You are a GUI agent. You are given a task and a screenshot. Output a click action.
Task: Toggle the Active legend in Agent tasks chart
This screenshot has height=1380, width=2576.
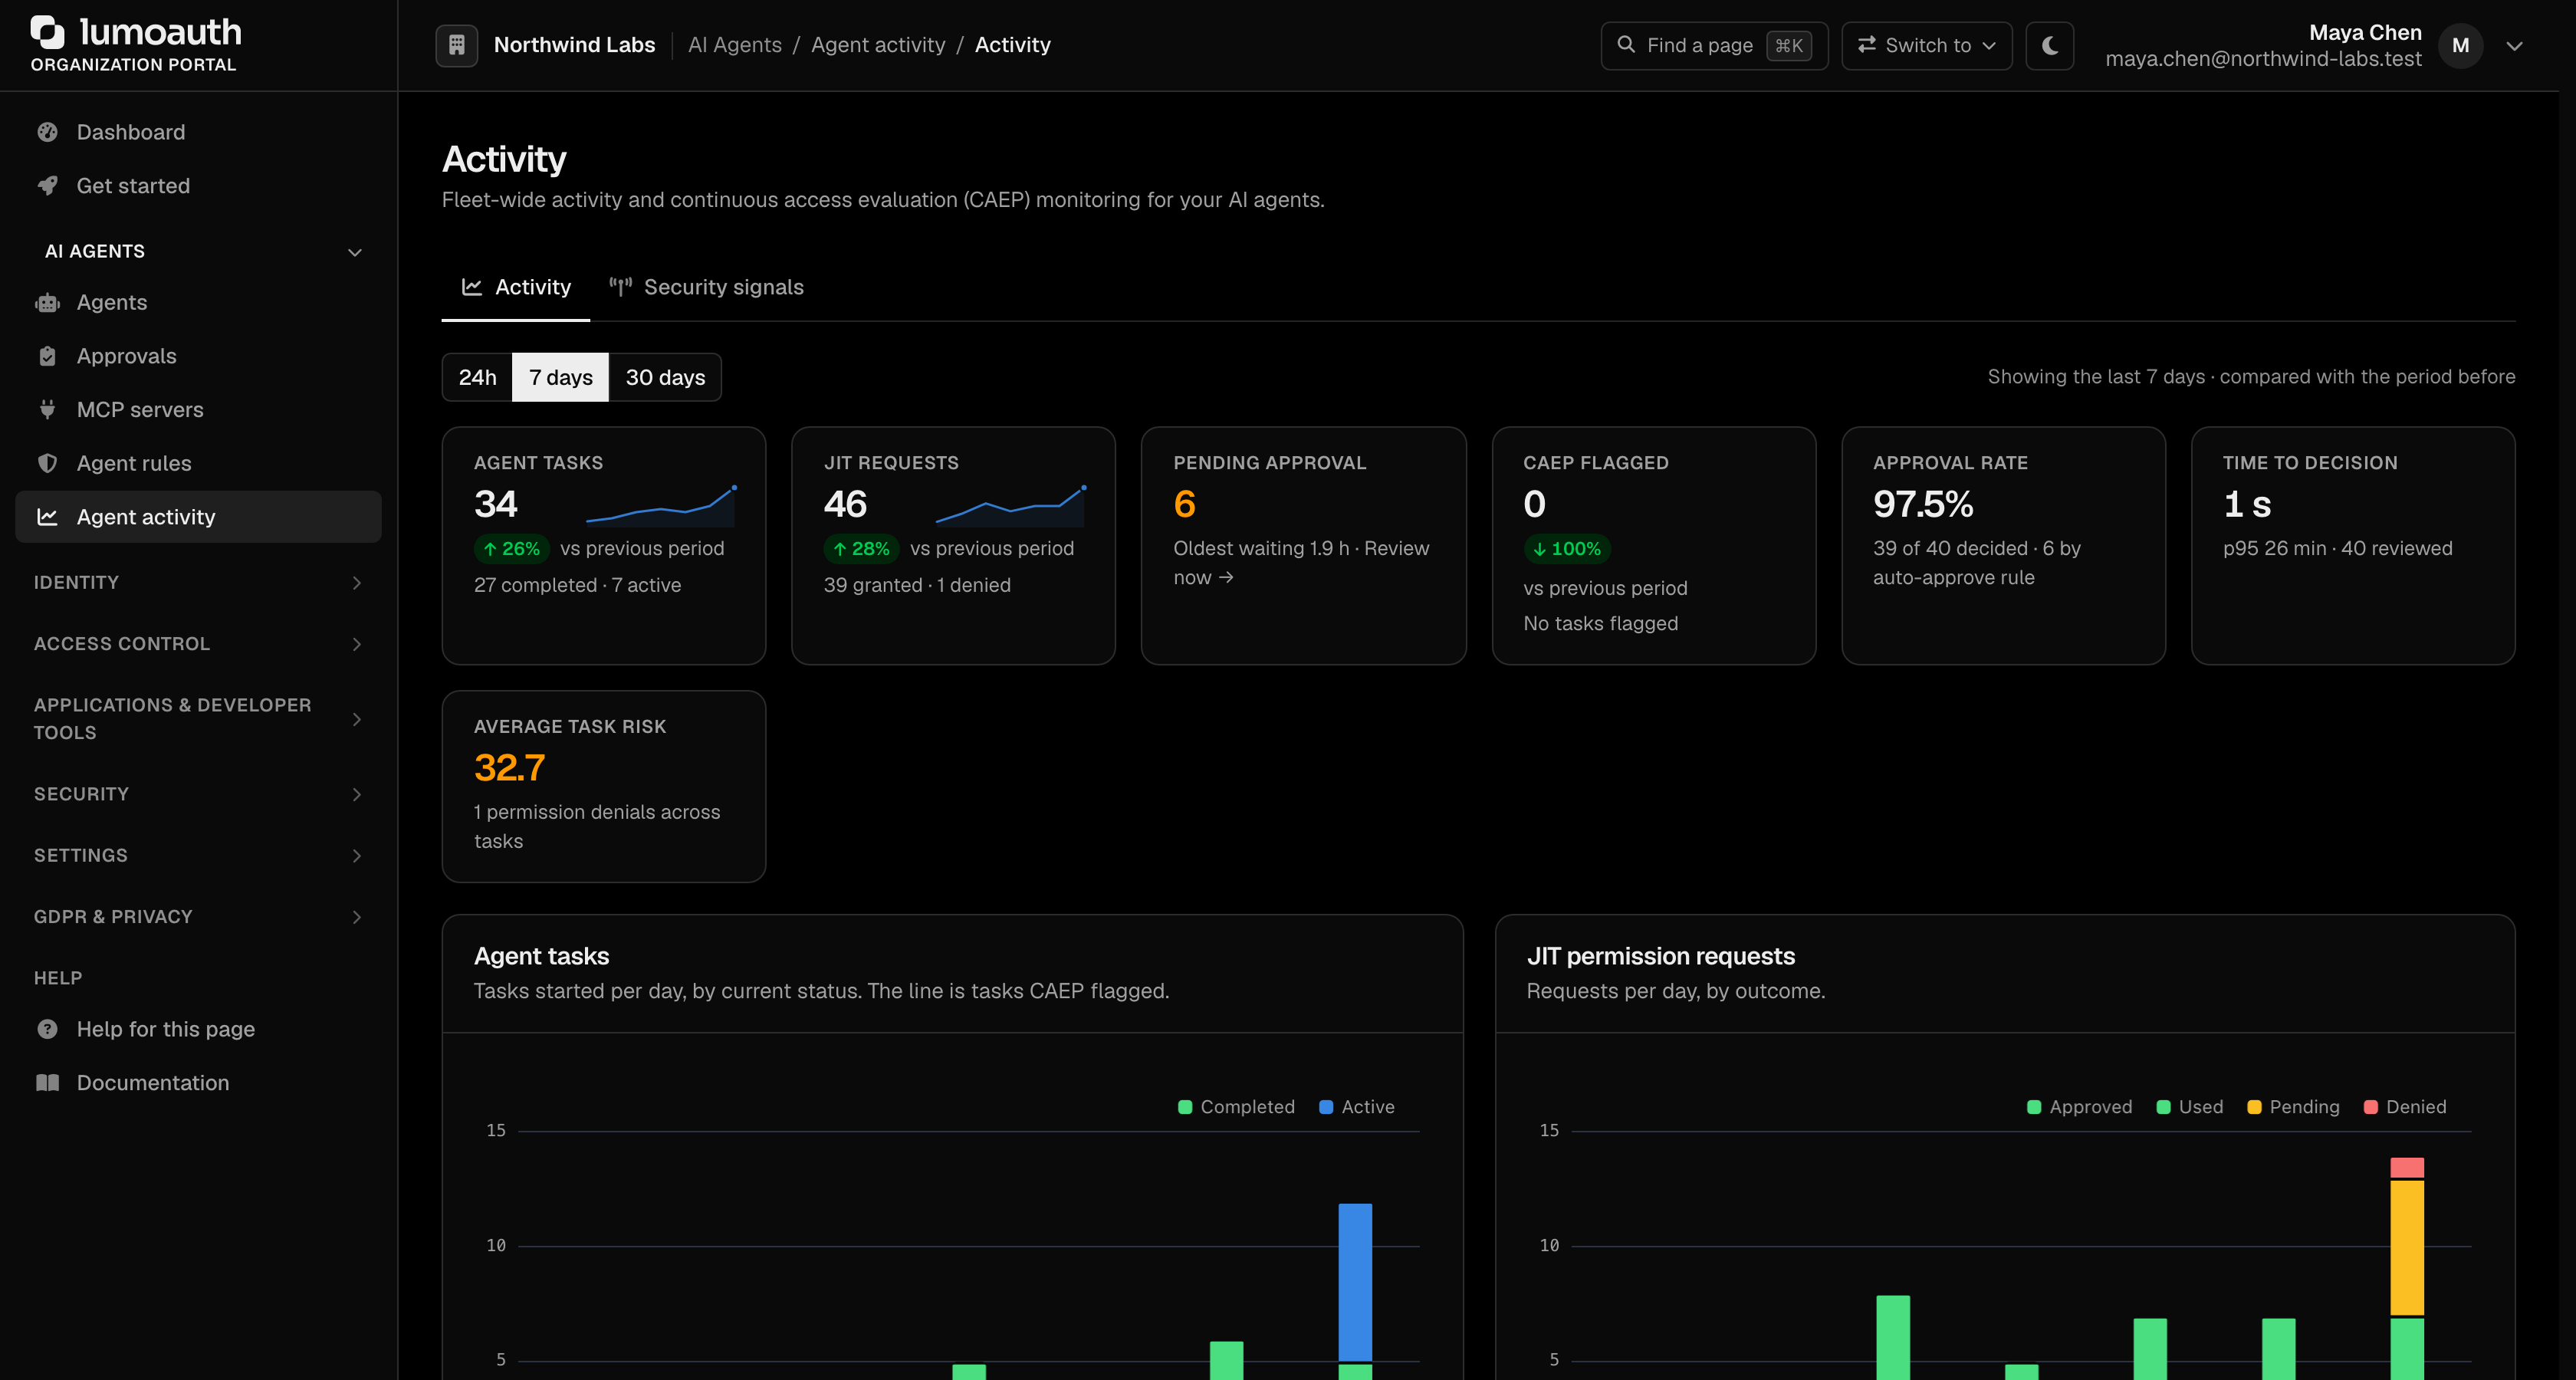(x=1357, y=1107)
